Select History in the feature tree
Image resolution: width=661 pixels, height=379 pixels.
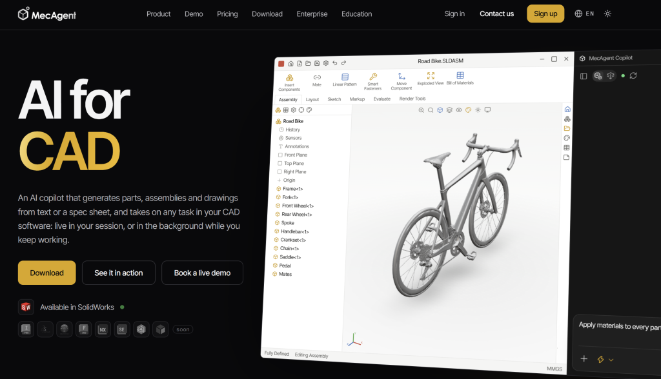pos(290,130)
